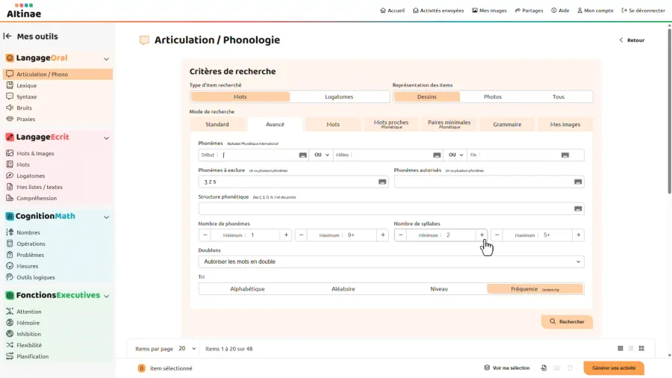
Task: Choose Photos representation option
Action: pyautogui.click(x=492, y=97)
